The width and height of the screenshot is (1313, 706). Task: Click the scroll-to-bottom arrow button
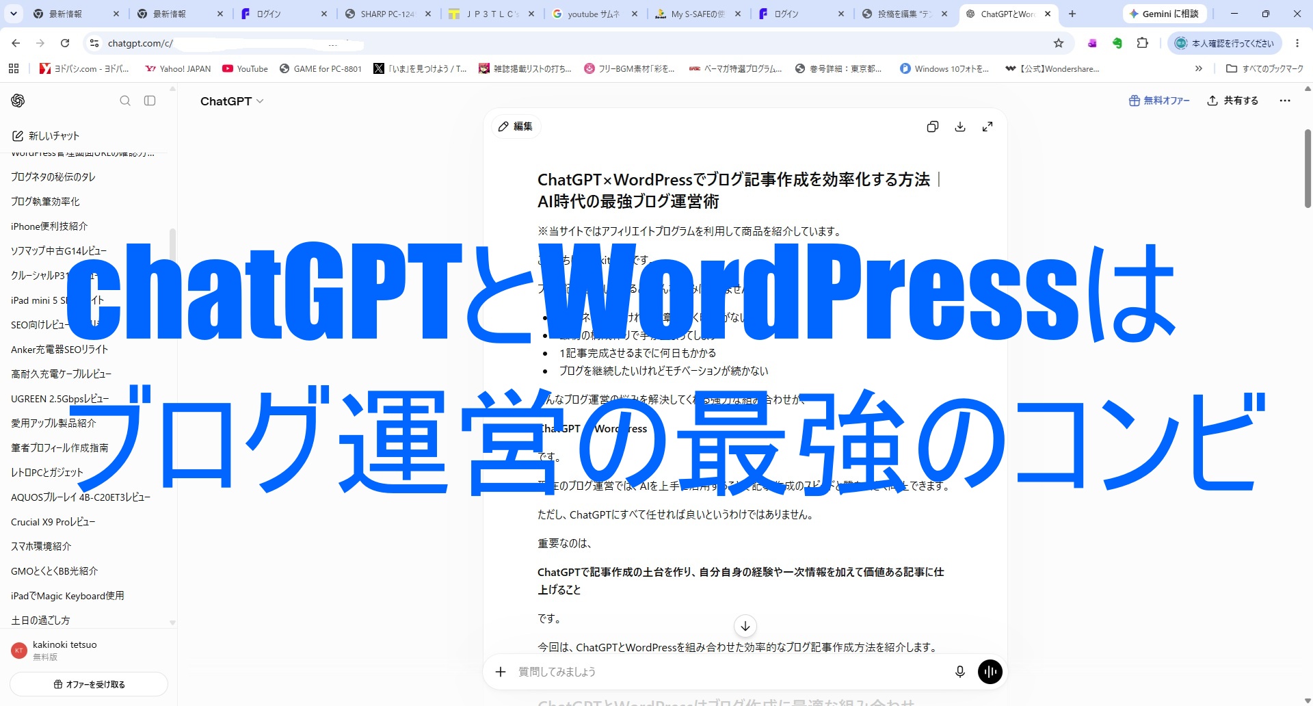click(x=745, y=626)
